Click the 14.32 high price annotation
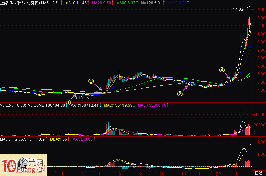Screen dimensions: 266x176 point(238,9)
